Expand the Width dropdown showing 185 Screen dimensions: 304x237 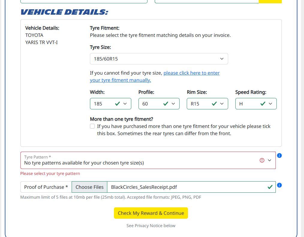click(x=110, y=104)
